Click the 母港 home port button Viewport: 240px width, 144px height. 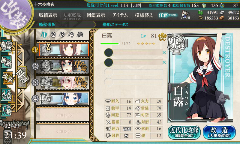(x=22, y=78)
